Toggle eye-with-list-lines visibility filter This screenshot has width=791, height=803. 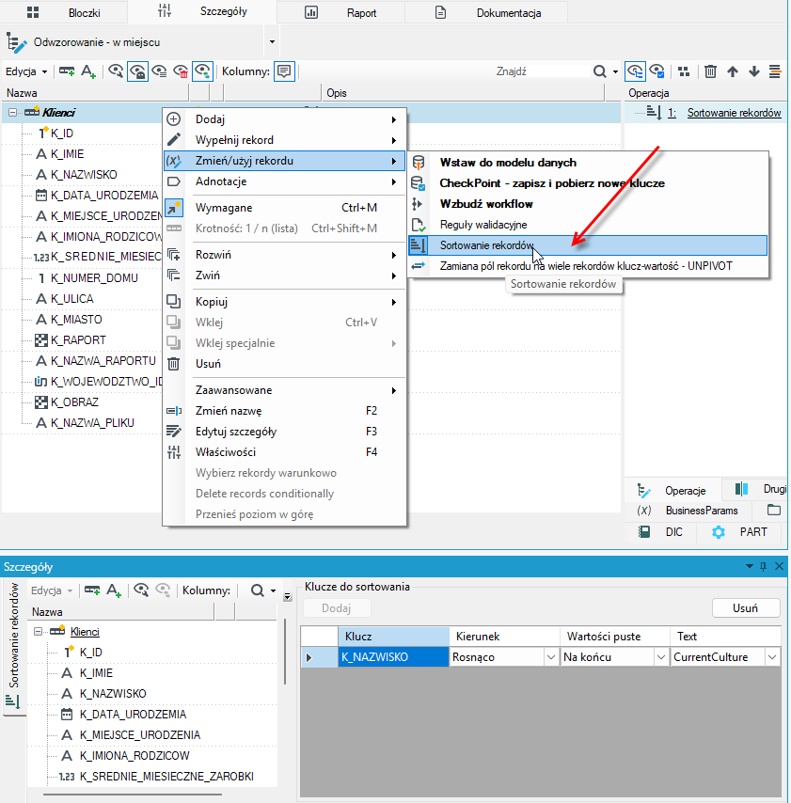tap(159, 71)
